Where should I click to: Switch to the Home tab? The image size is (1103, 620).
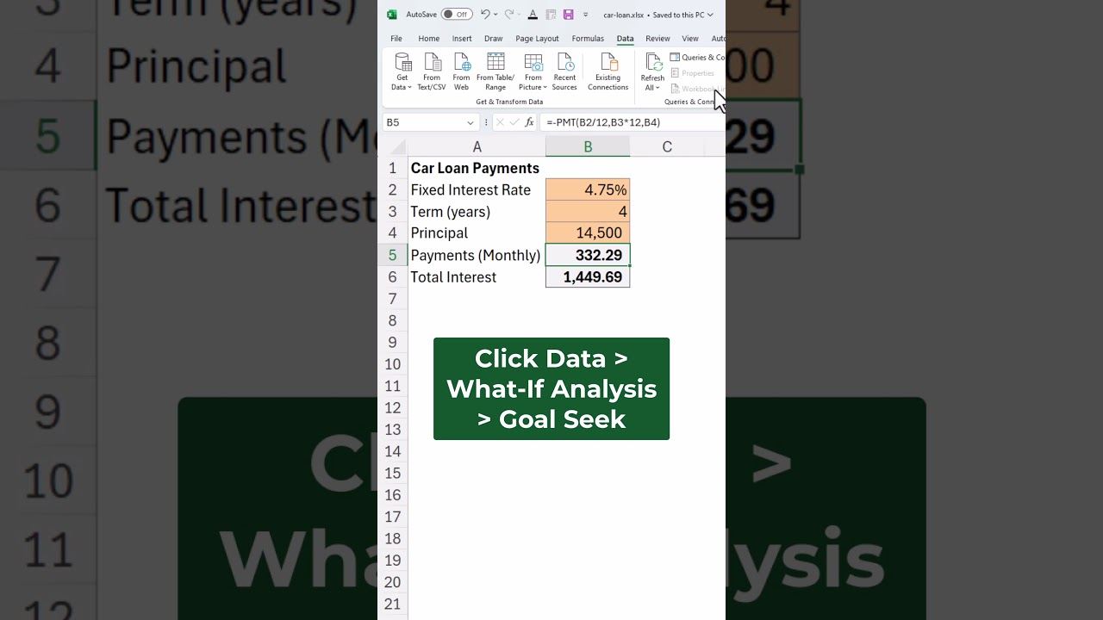[428, 39]
